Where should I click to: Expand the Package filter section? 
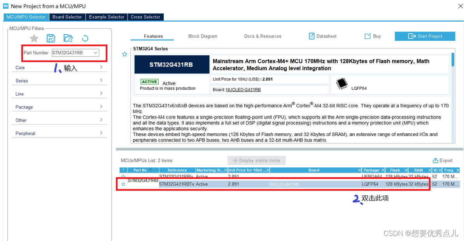[x=60, y=107]
